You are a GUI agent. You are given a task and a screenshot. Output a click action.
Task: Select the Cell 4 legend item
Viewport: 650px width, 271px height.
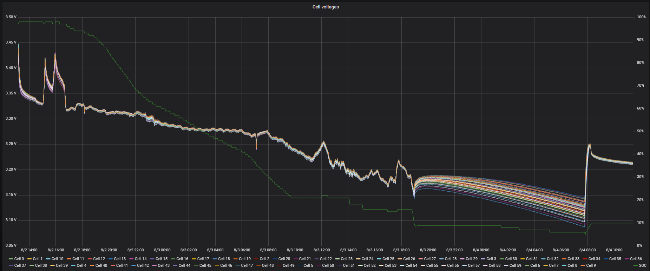[x=81, y=265]
